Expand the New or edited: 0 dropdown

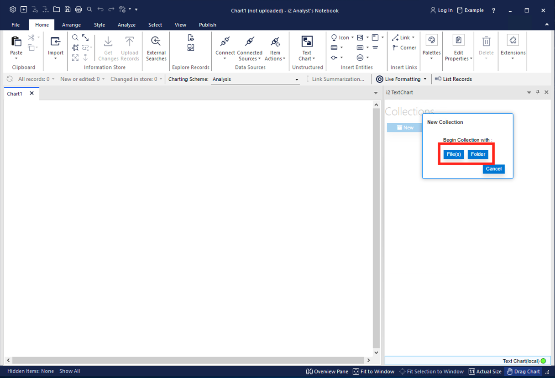[x=103, y=79]
